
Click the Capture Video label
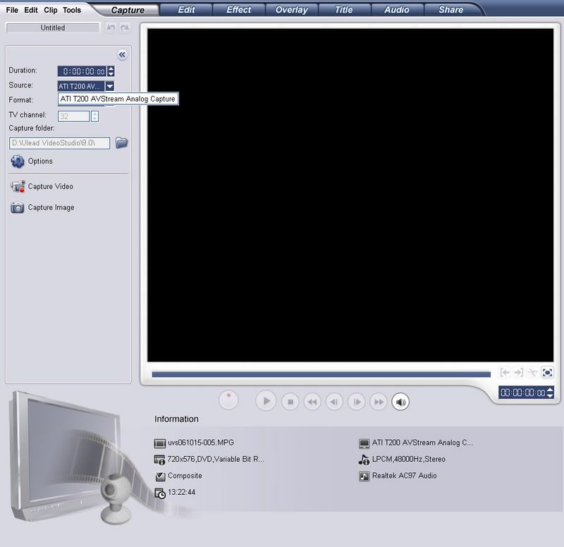pyautogui.click(x=50, y=186)
